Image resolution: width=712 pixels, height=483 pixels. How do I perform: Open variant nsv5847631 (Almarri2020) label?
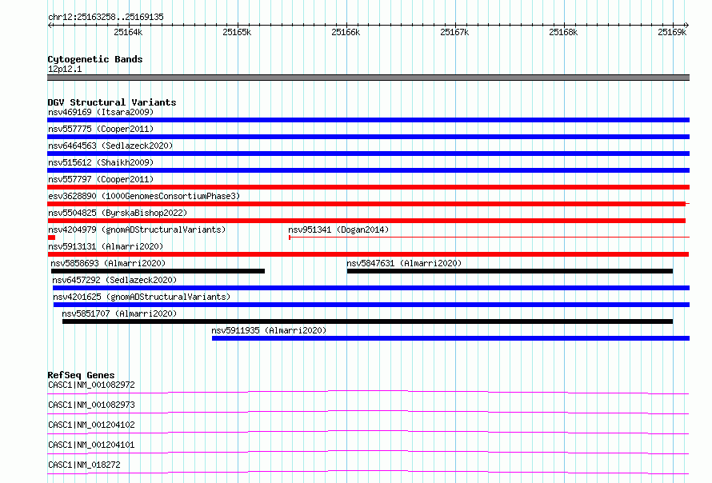pyautogui.click(x=404, y=263)
